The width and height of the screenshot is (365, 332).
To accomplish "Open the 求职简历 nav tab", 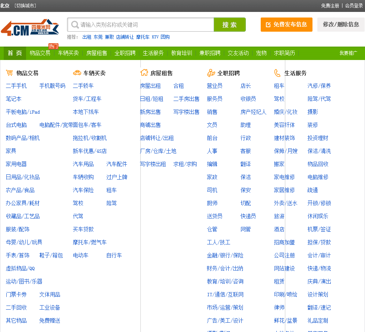I will click(285, 53).
